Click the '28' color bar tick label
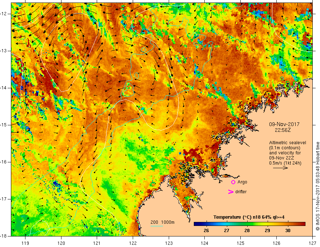Image resolution: width=320 pixels, height=247 pixels. pos(247,231)
